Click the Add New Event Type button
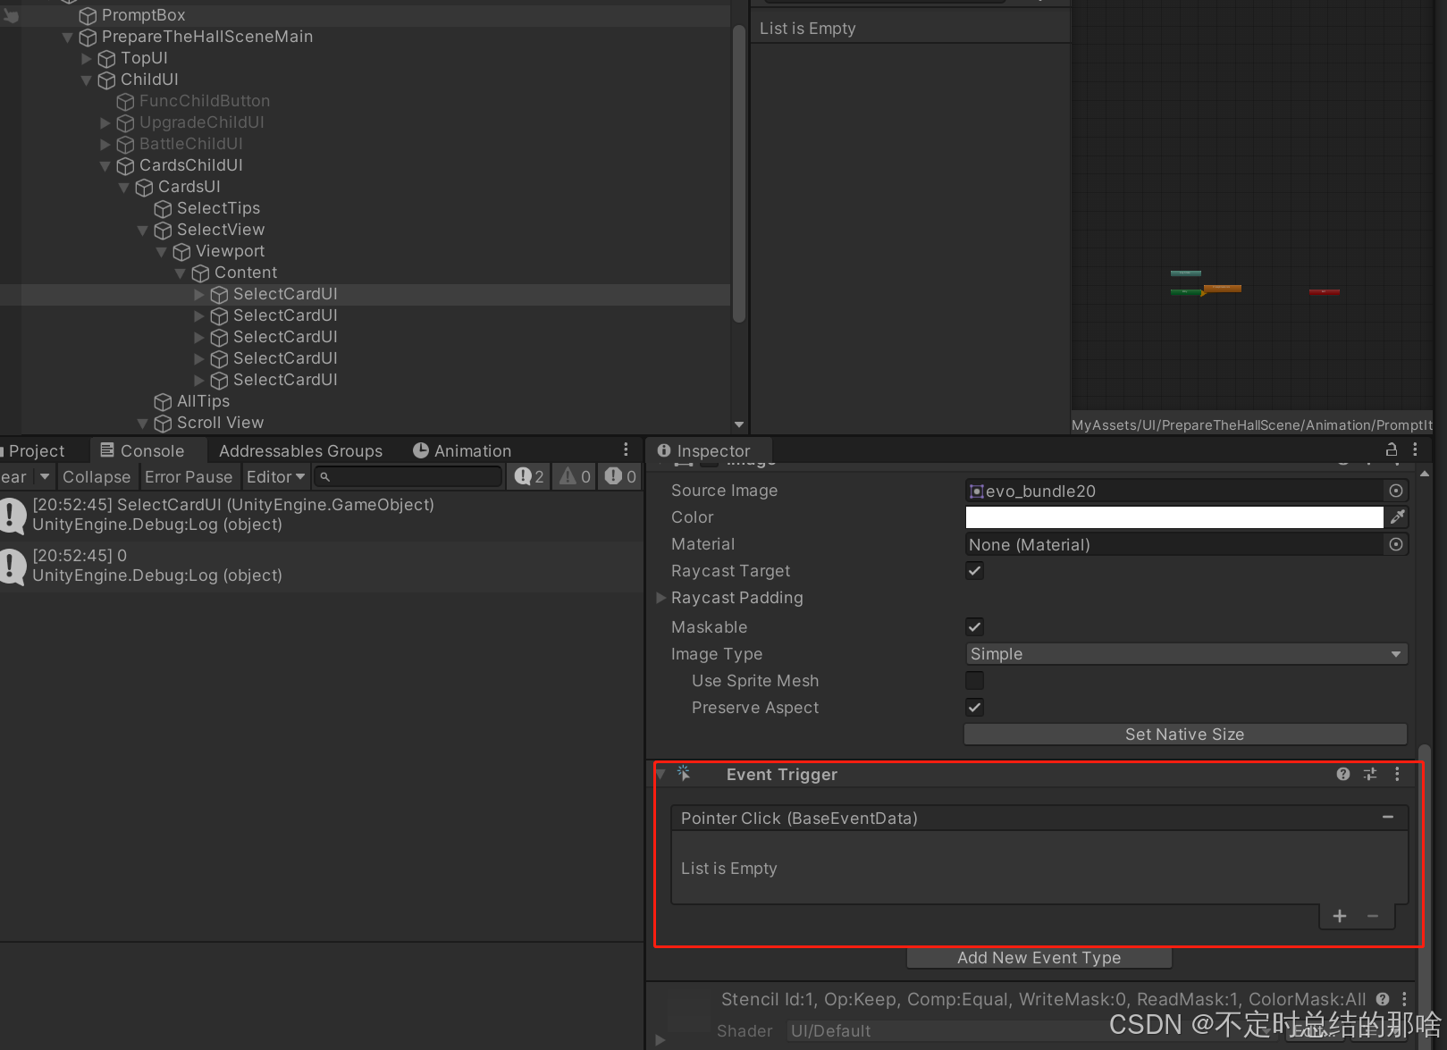Screen dimensions: 1447x1050 point(1039,957)
